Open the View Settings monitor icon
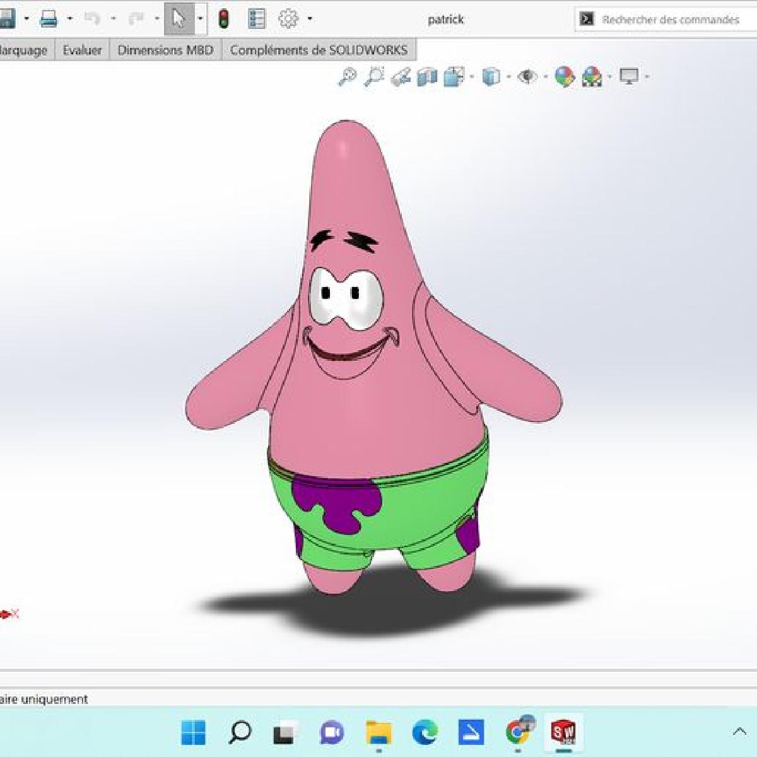The height and width of the screenshot is (757, 757). pos(629,77)
